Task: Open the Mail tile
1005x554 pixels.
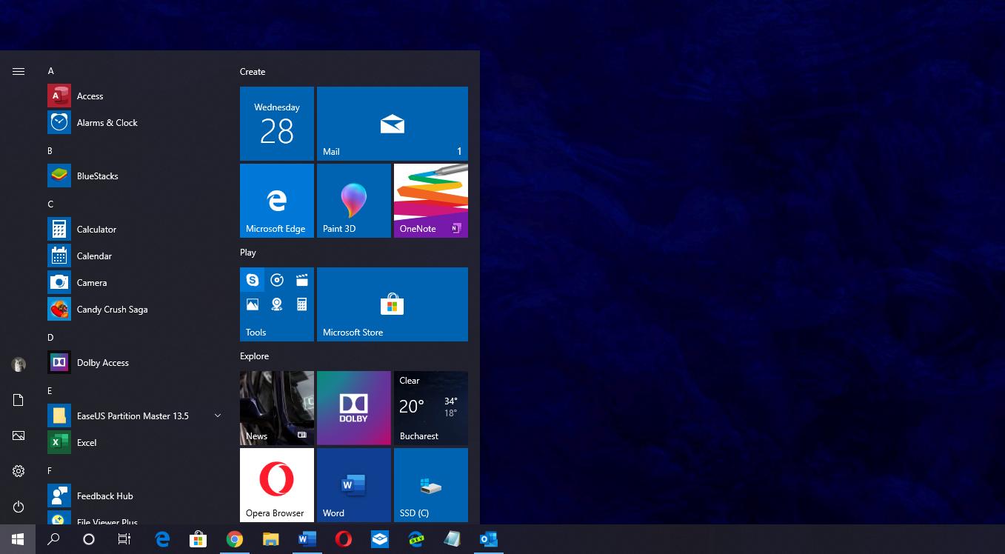Action: tap(393, 124)
